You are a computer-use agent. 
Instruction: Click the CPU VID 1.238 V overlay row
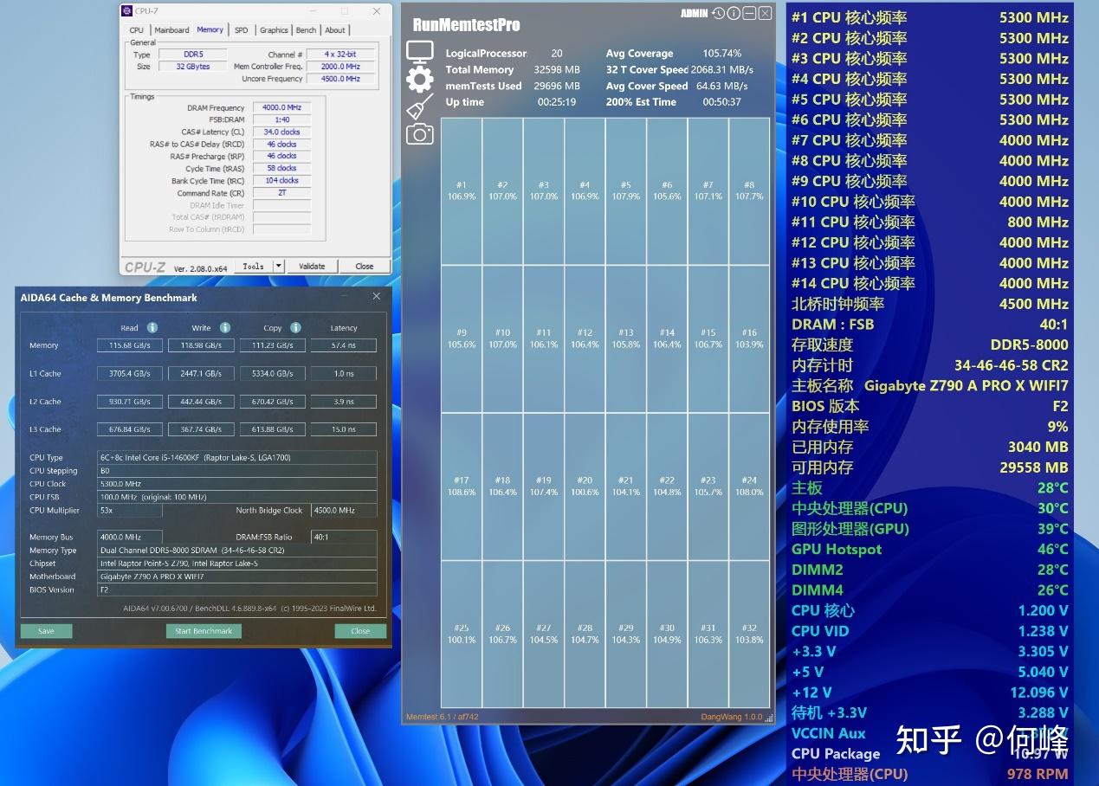[x=930, y=631]
